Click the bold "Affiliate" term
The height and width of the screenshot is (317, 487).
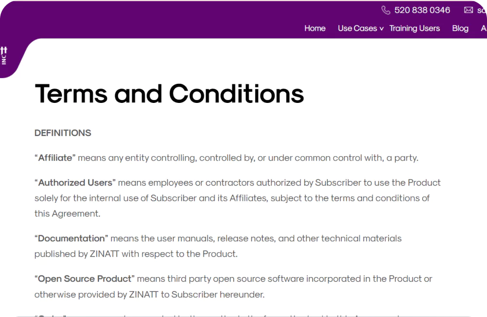coord(55,158)
